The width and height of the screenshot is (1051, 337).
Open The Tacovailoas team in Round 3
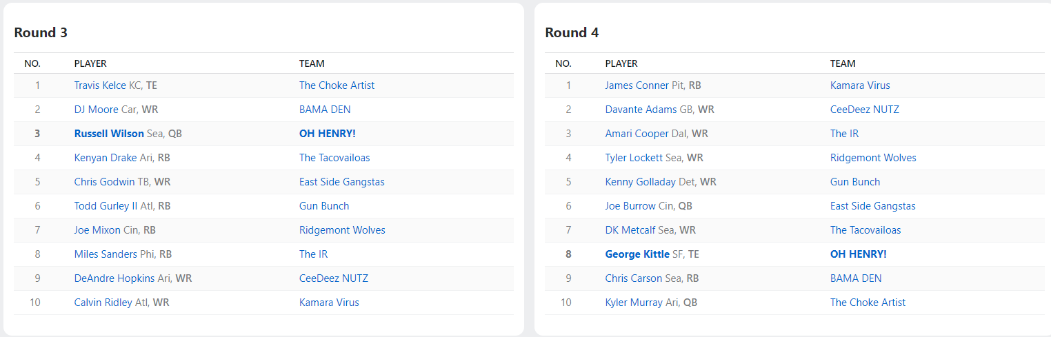click(334, 158)
